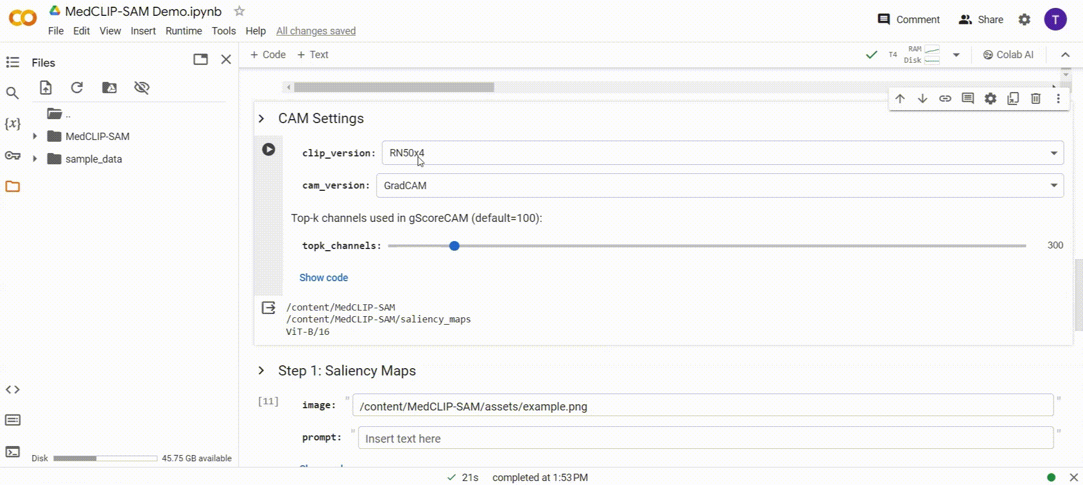Image resolution: width=1083 pixels, height=485 pixels.
Task: Star the MedCLIP-SAM Demo notebook
Action: (x=239, y=11)
